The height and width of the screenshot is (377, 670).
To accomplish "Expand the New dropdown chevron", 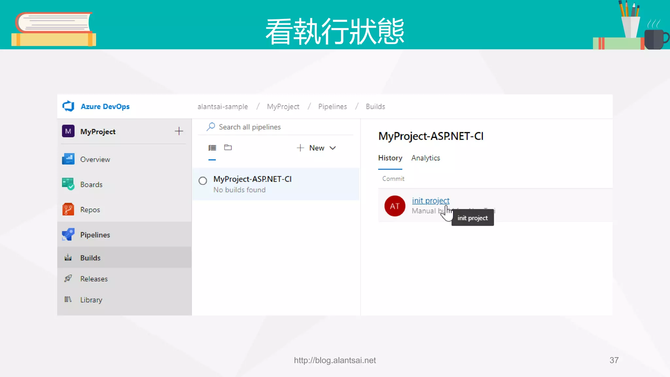I will [x=333, y=148].
